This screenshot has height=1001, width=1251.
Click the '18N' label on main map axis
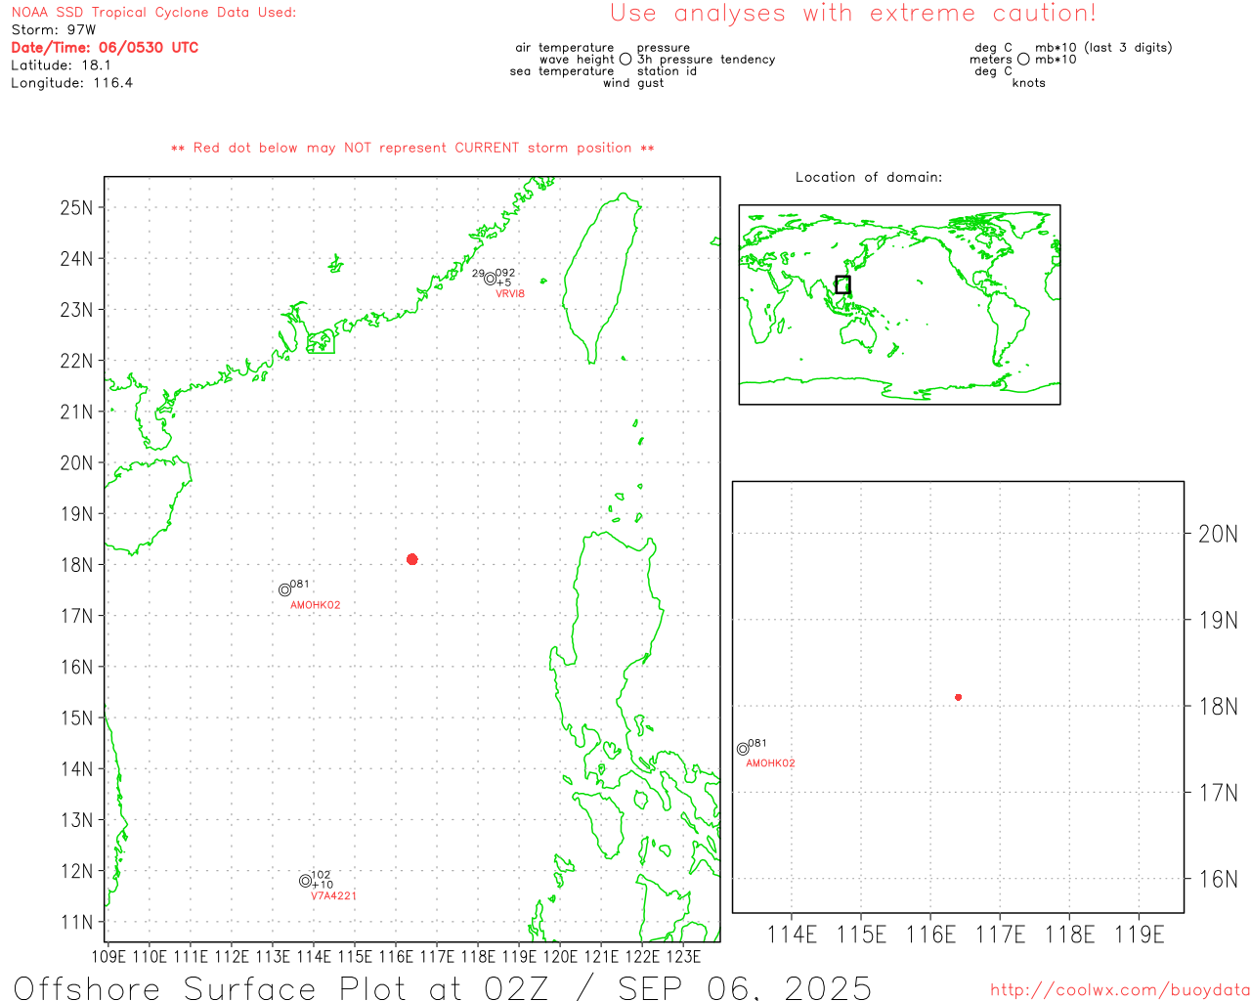point(76,565)
